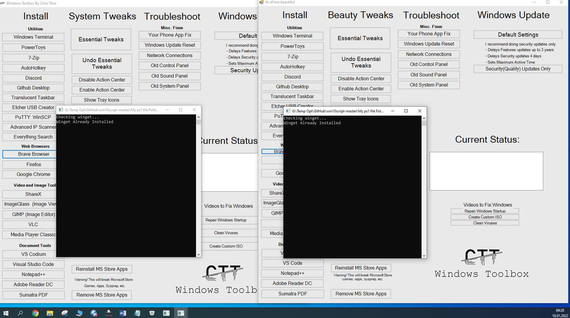
Task: Click Repair Windows Startup in right window
Action: [x=485, y=211]
